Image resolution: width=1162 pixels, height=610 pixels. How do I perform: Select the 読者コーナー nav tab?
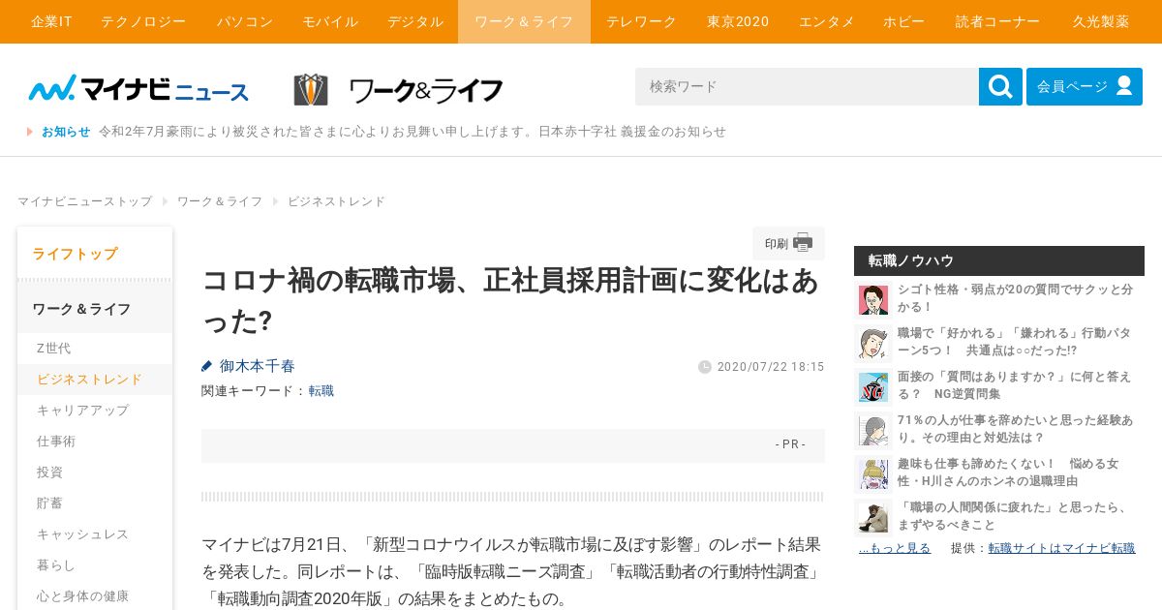(x=997, y=21)
